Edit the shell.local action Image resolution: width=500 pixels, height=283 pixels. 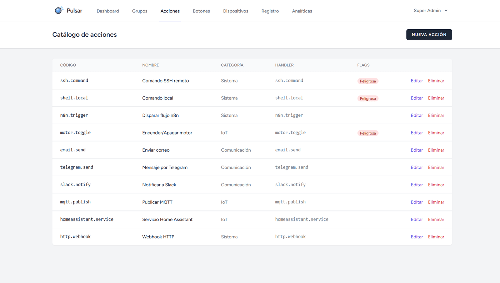point(417,98)
